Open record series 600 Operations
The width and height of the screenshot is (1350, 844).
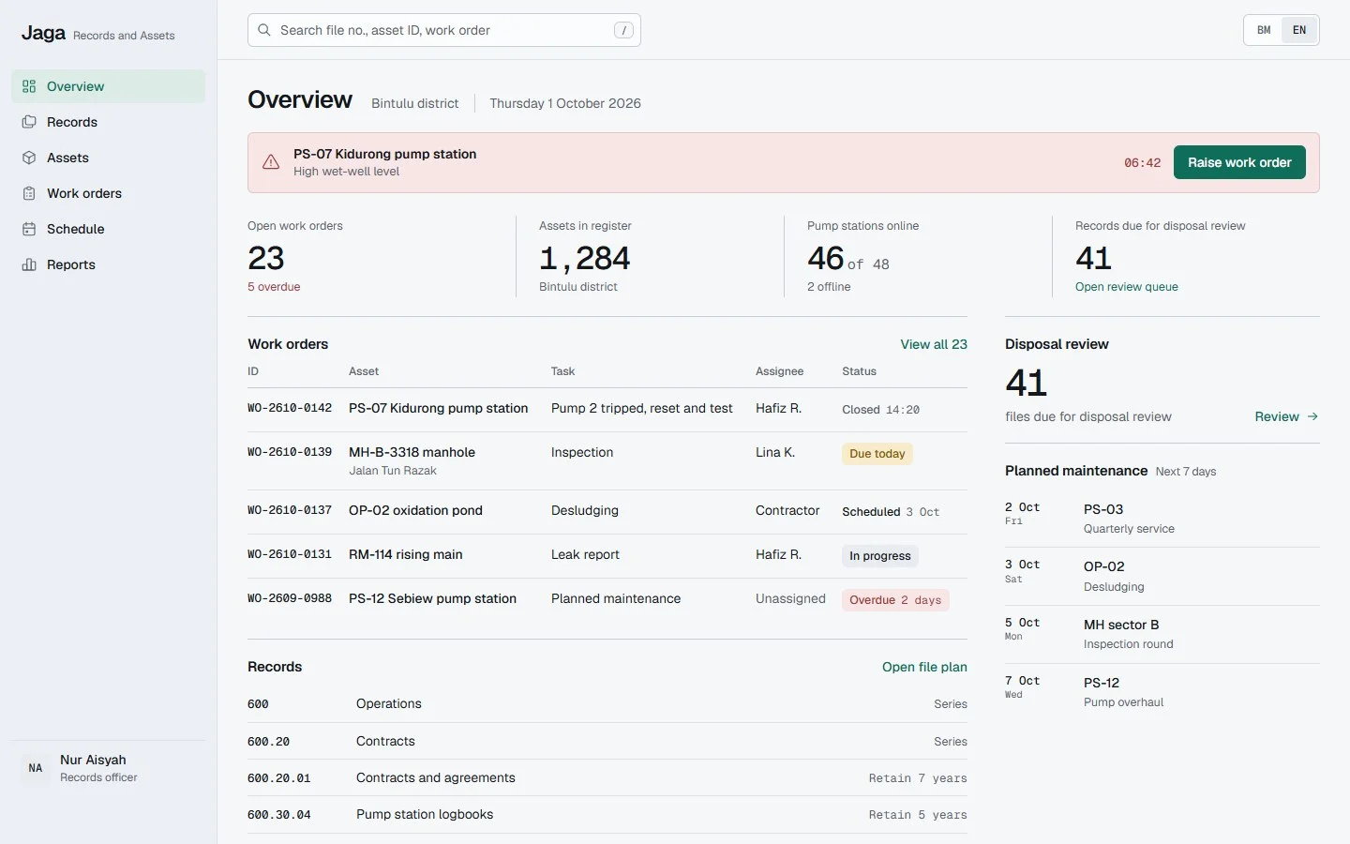607,704
